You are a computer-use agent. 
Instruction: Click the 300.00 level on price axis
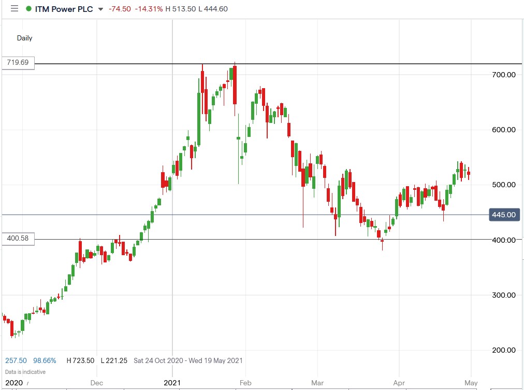tap(503, 295)
